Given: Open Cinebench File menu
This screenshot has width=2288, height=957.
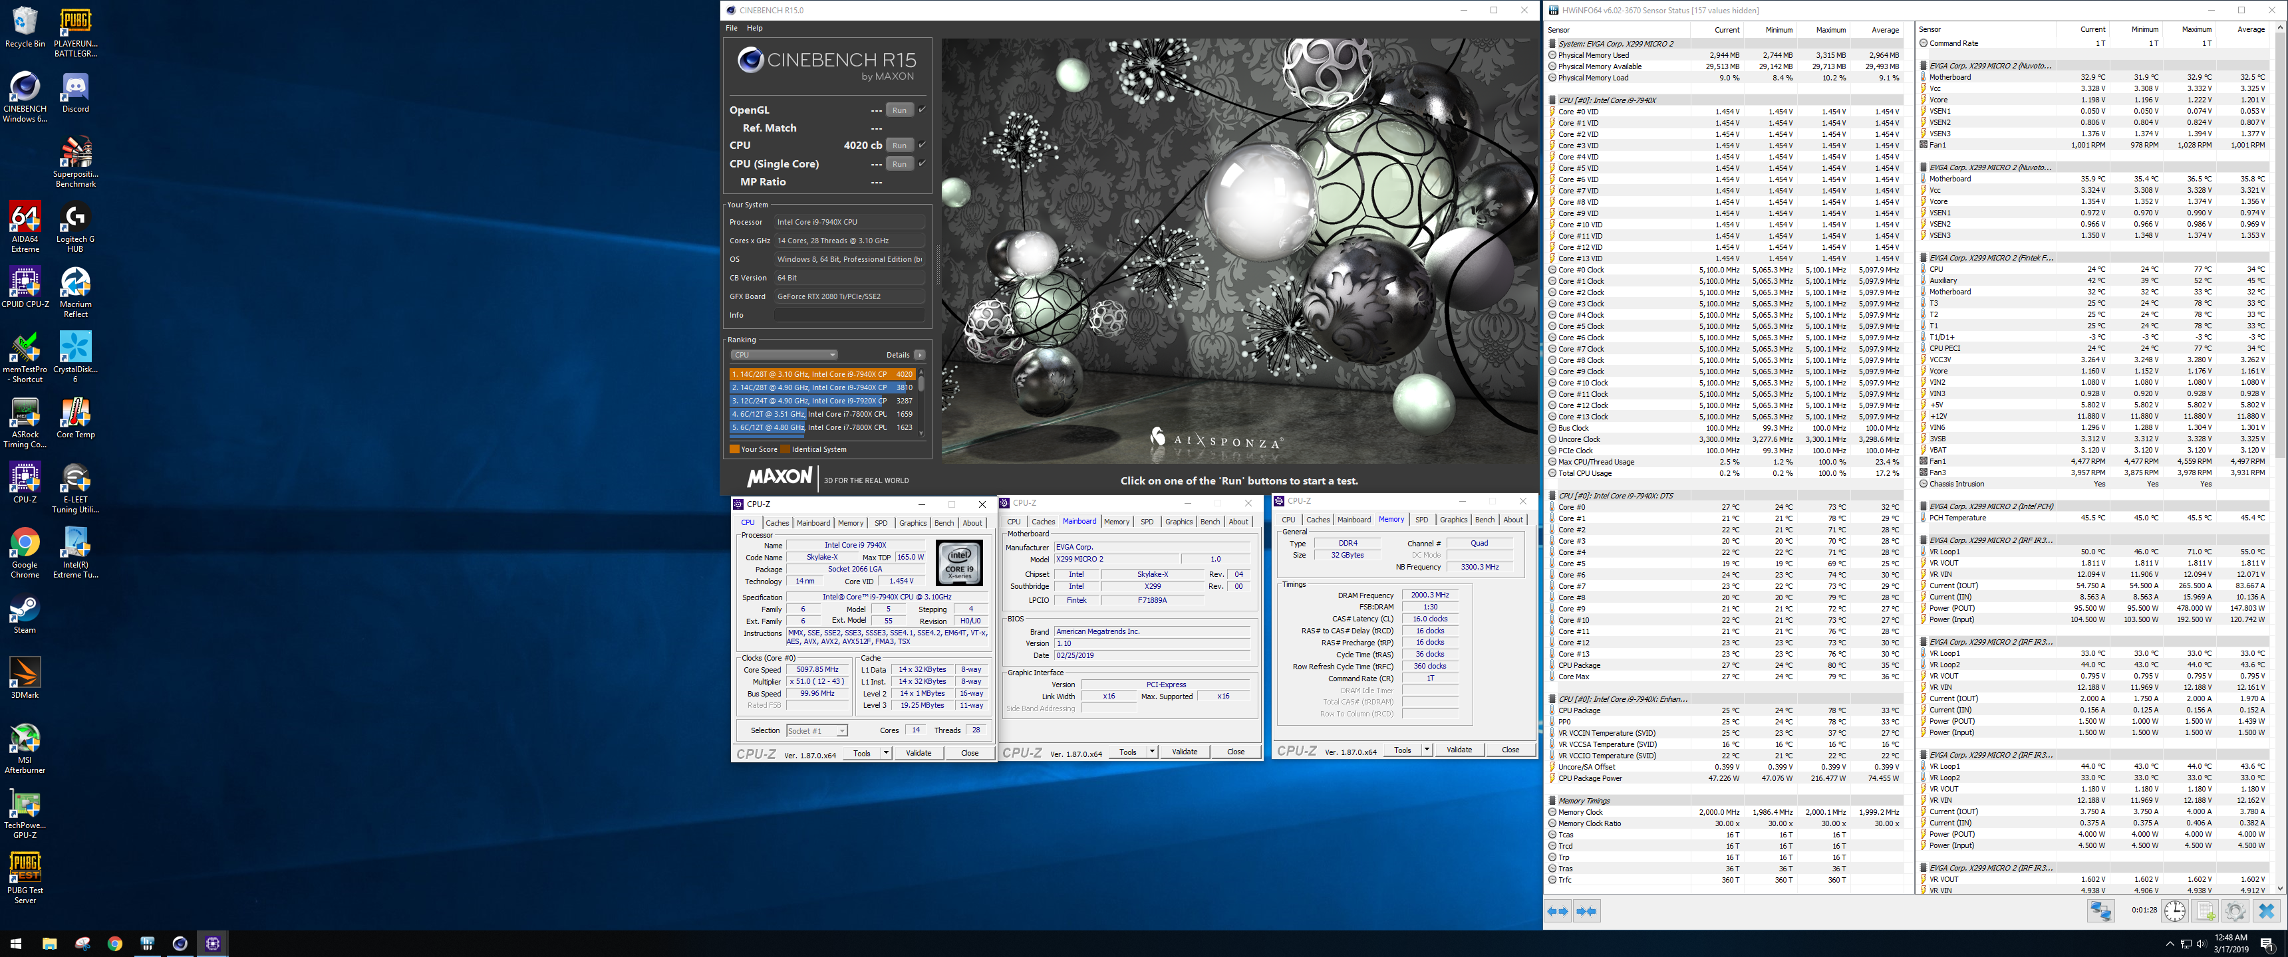Looking at the screenshot, I should (x=731, y=29).
